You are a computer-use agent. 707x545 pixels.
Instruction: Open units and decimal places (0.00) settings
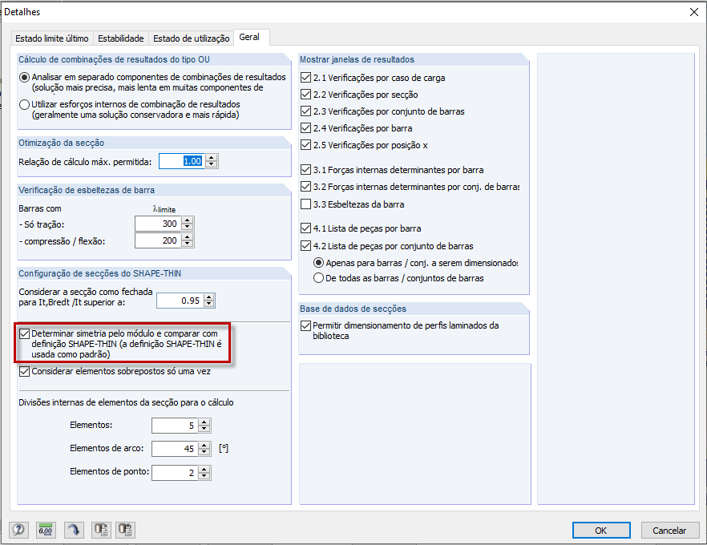pyautogui.click(x=46, y=530)
